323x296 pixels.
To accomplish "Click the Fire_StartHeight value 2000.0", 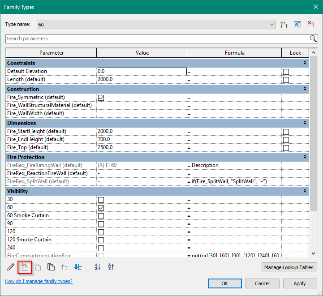I will 142,131.
